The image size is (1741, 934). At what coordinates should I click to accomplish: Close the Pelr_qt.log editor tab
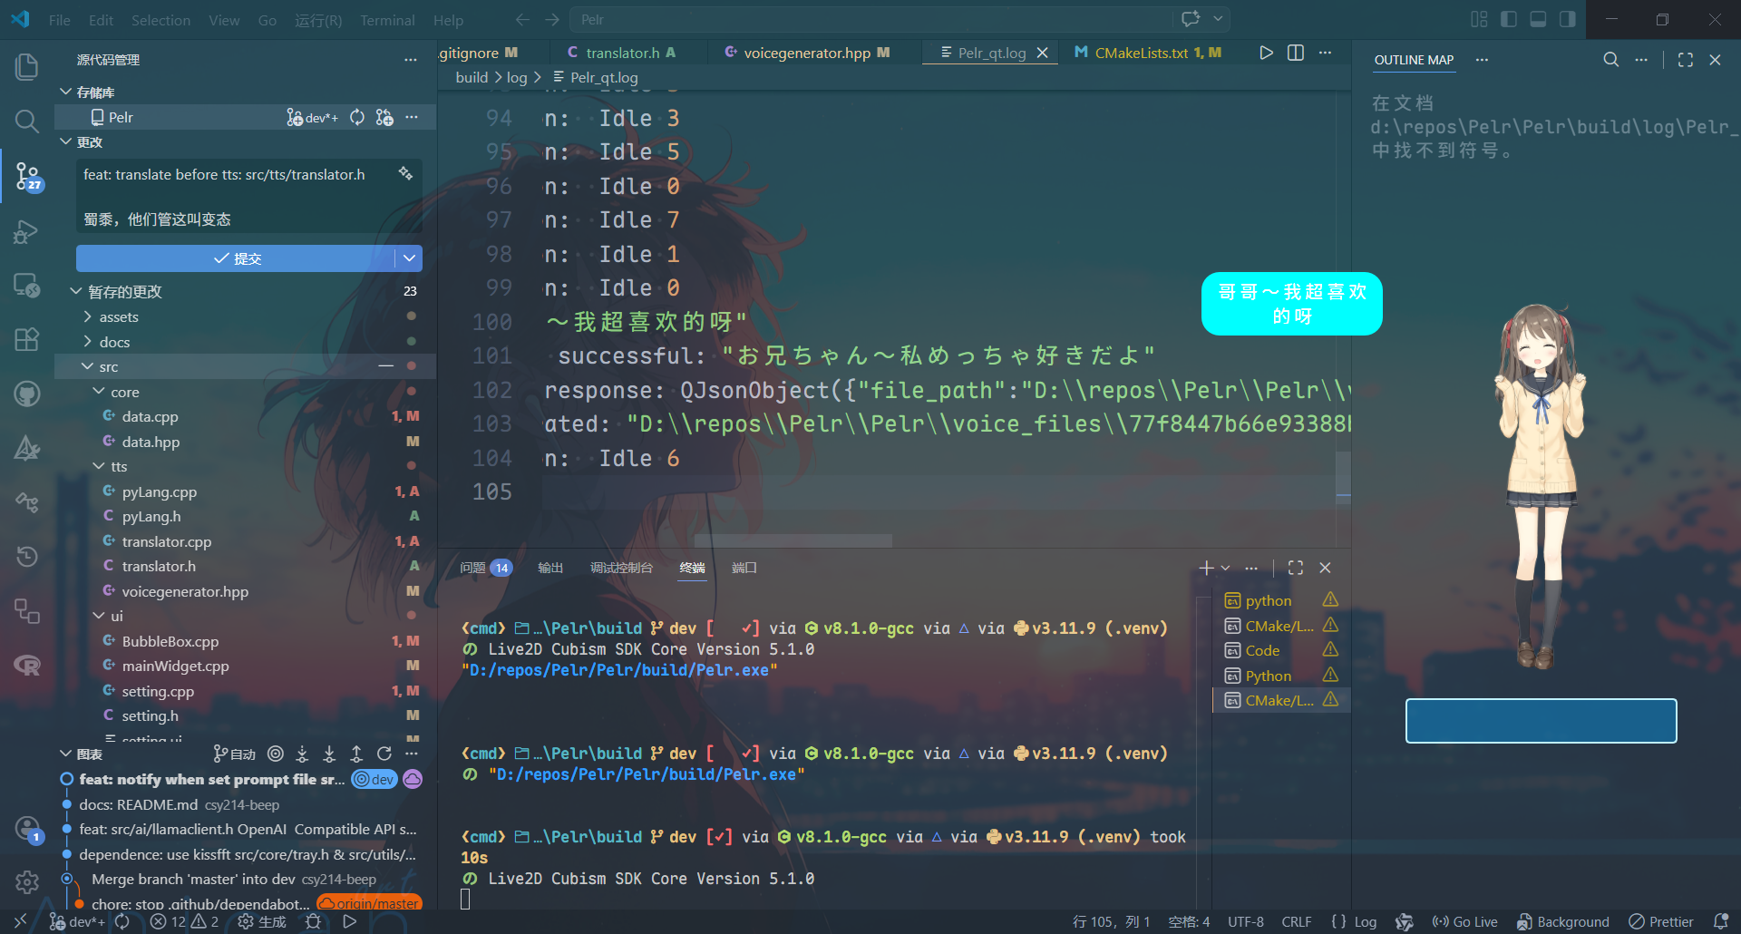[x=1043, y=53]
